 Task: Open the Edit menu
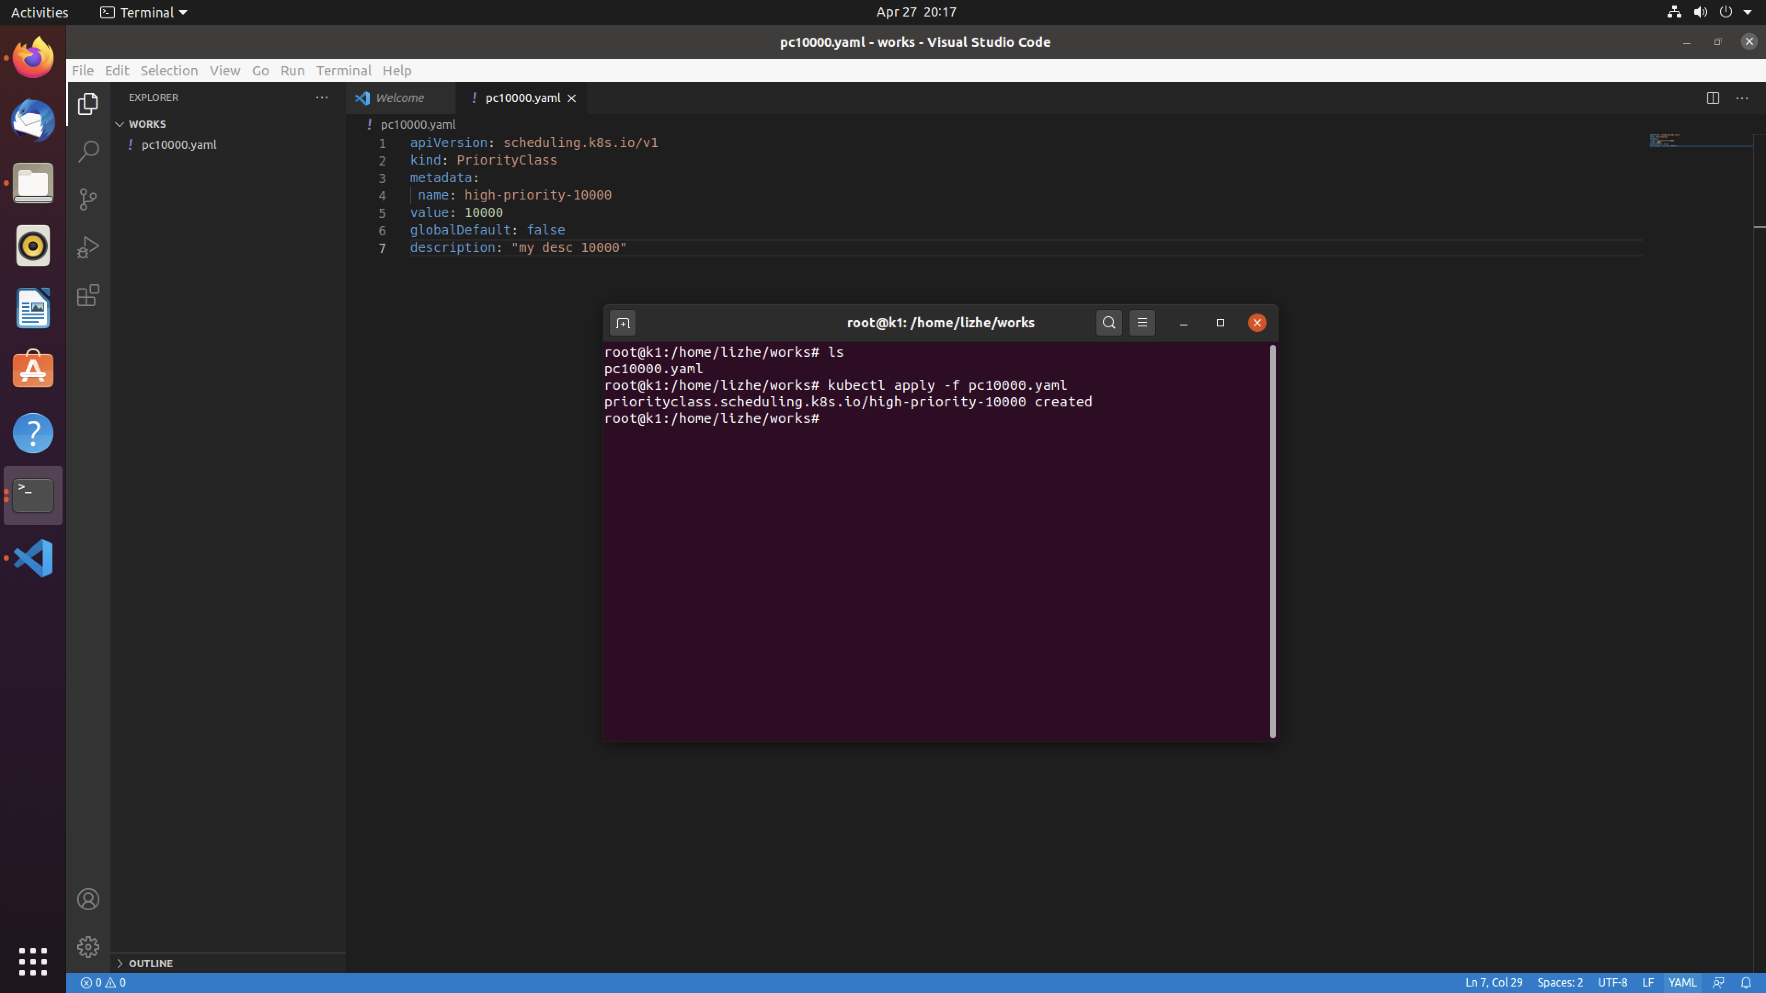pyautogui.click(x=116, y=71)
